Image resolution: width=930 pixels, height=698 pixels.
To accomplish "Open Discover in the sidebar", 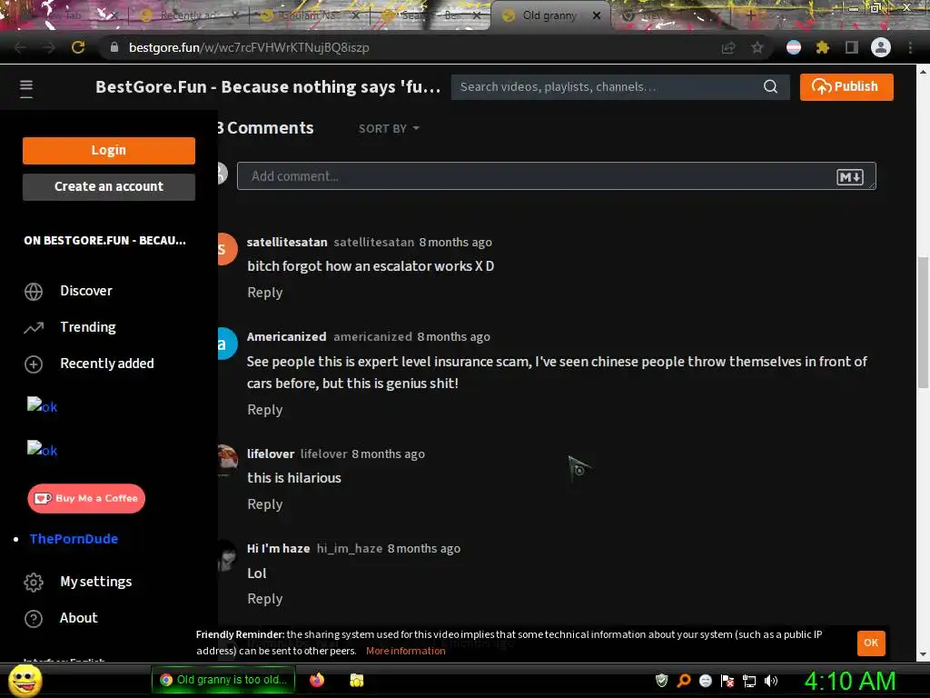I will 86,291.
